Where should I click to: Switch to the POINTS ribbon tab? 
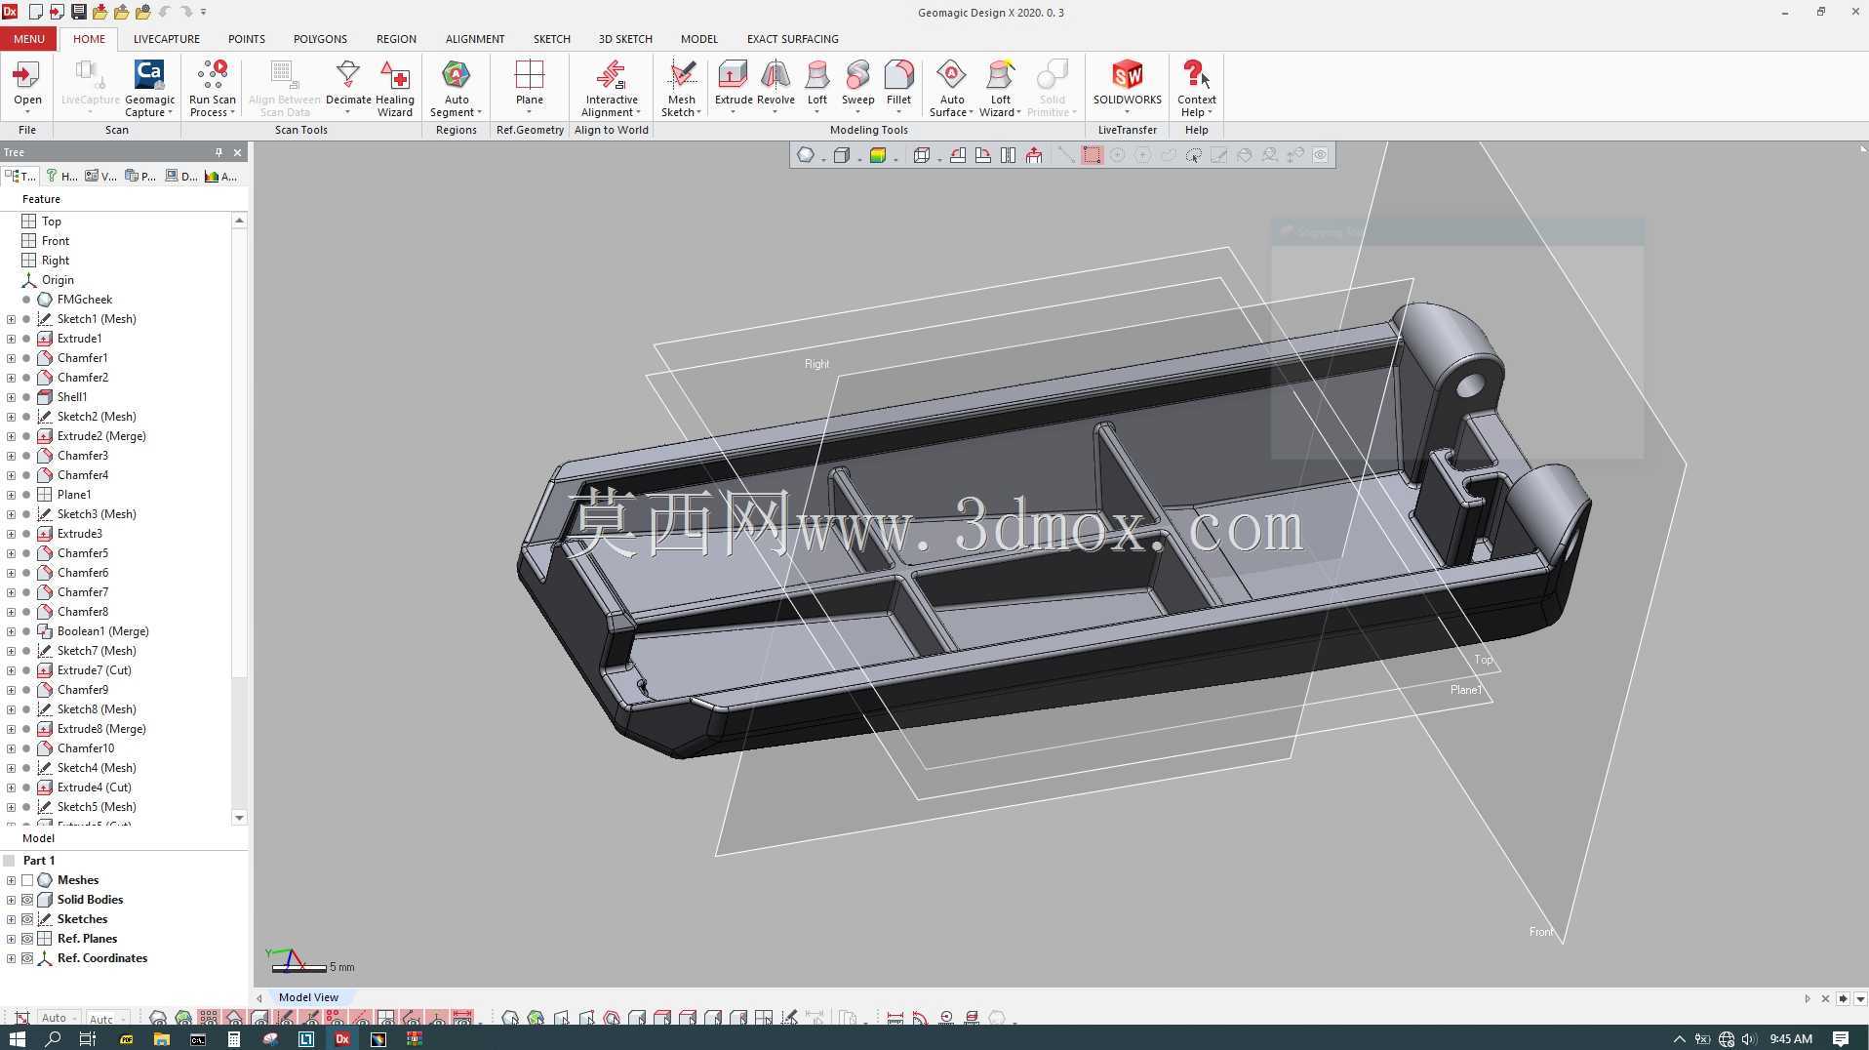click(x=246, y=39)
